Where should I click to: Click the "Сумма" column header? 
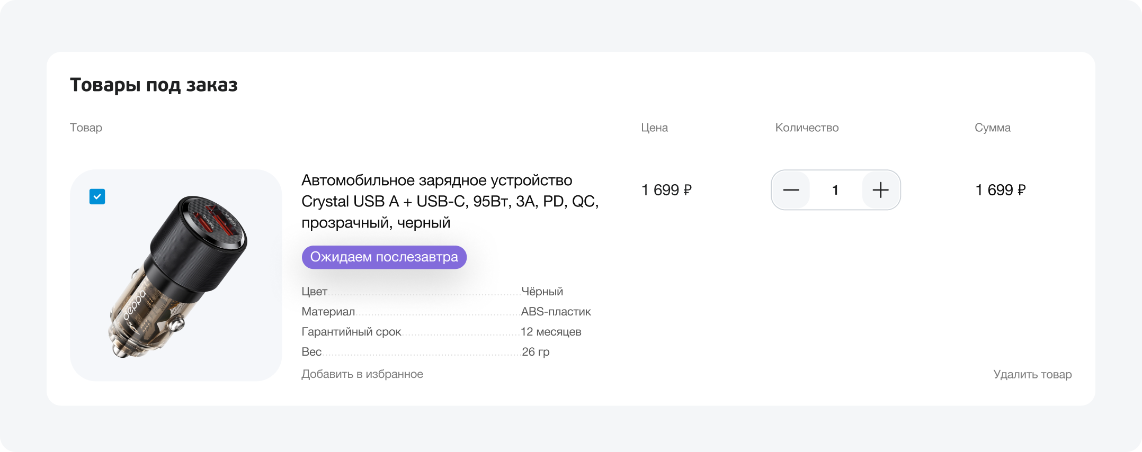click(x=992, y=128)
